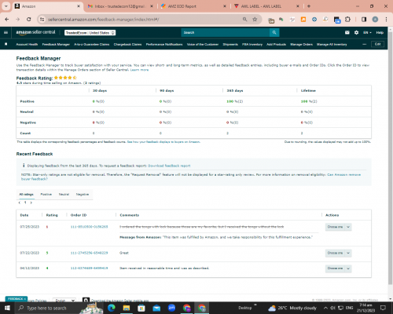This screenshot has width=393, height=314.
Task: Open the Windows Start menu
Action: coord(7,308)
